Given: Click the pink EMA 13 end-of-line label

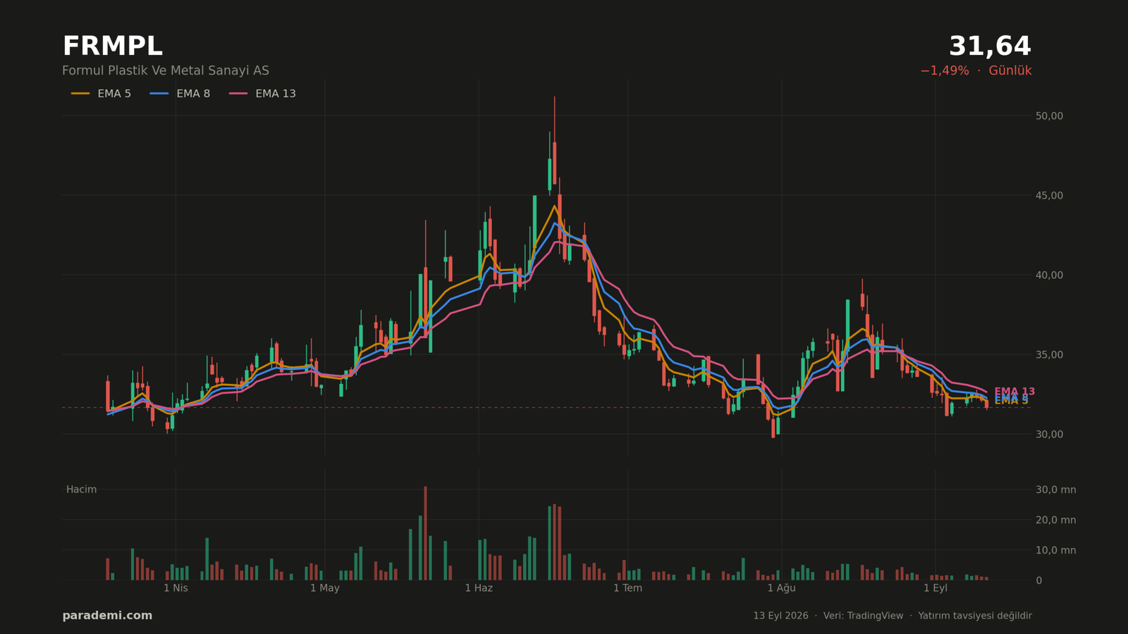Looking at the screenshot, I should pos(1014,392).
